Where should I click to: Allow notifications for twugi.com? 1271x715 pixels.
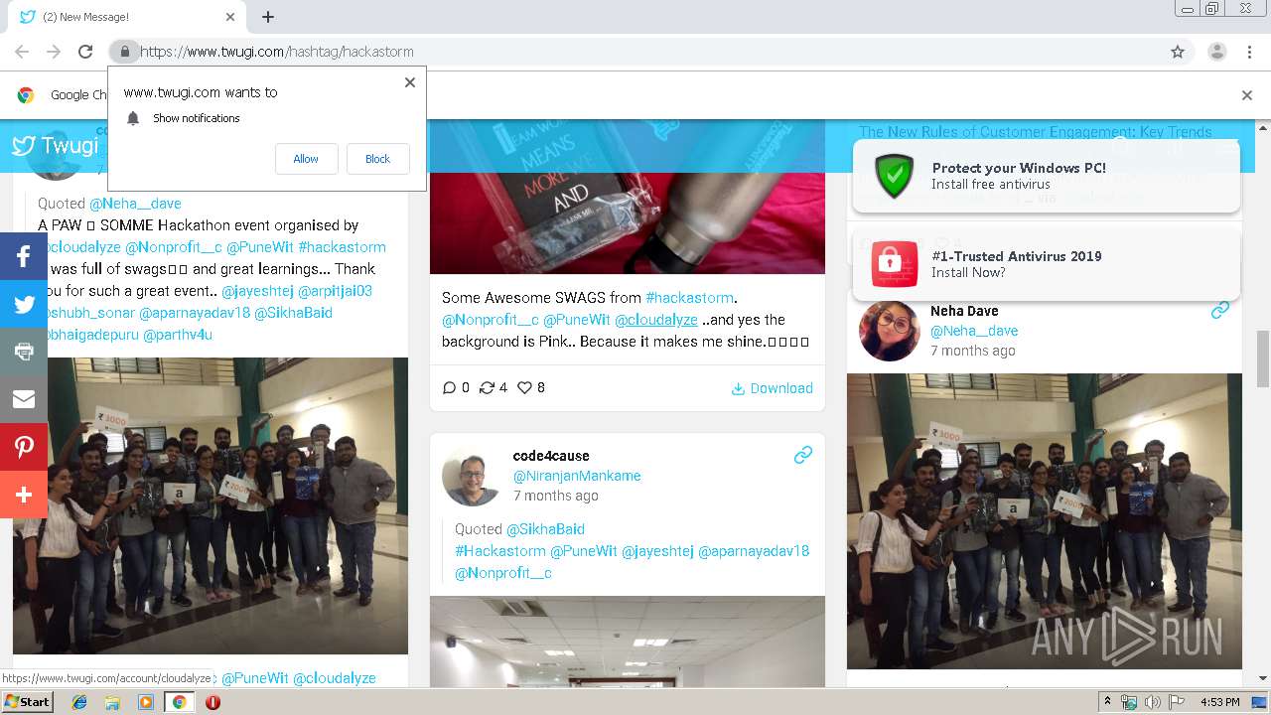306,159
